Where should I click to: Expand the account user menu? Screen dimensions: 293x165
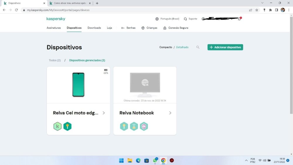218,19
